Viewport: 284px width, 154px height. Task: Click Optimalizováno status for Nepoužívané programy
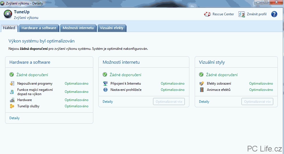pyautogui.click(x=77, y=84)
